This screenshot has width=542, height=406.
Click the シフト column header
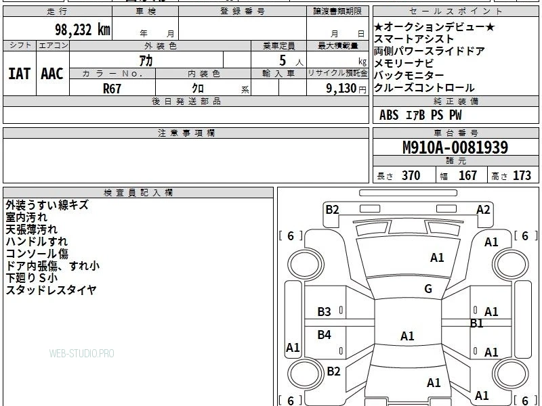click(20, 45)
